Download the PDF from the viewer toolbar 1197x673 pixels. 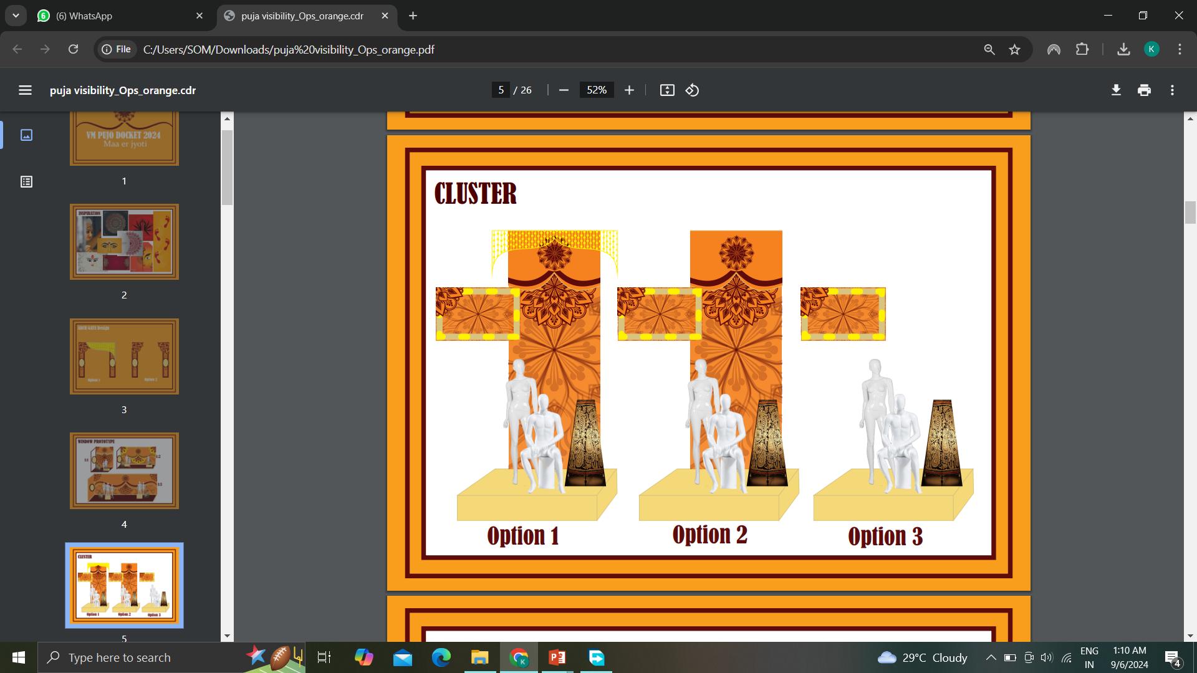click(1116, 90)
